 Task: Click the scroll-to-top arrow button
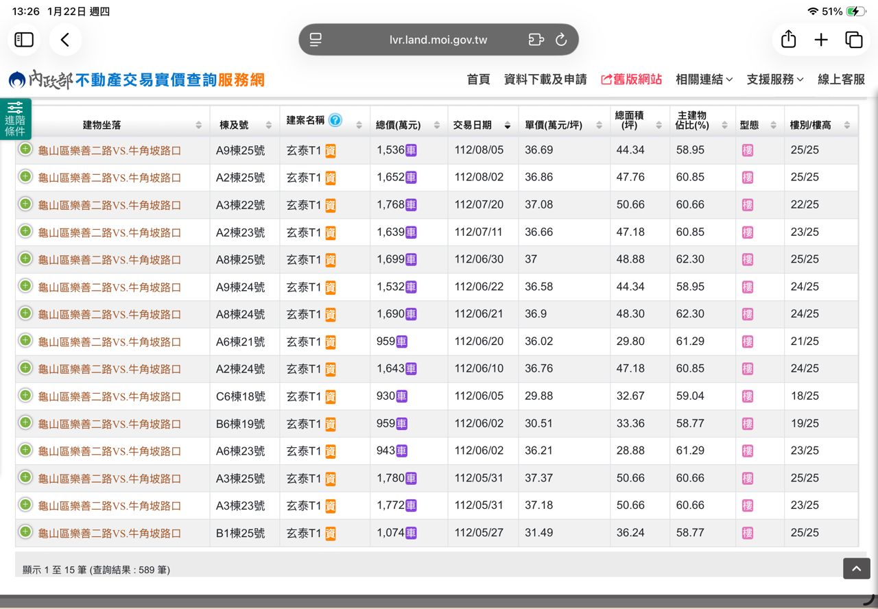(856, 568)
